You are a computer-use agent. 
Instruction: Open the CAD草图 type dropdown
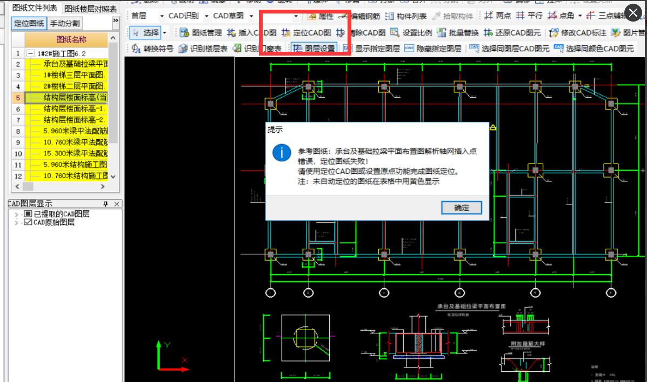(251, 16)
